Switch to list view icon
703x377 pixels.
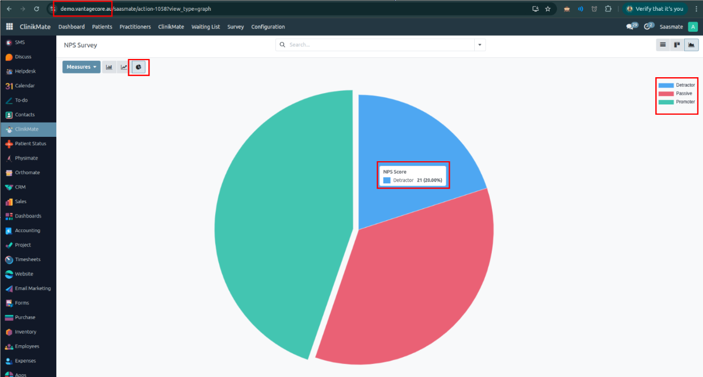pos(662,45)
